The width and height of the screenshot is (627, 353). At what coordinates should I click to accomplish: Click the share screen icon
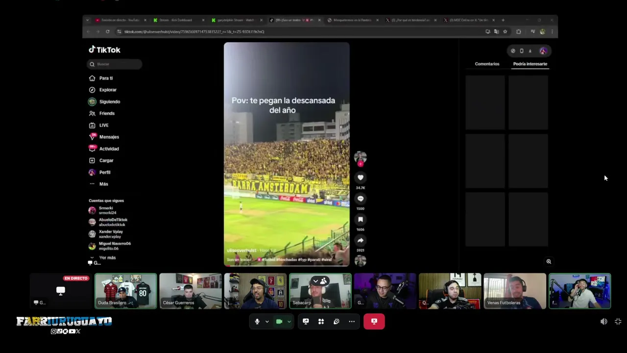(306, 322)
